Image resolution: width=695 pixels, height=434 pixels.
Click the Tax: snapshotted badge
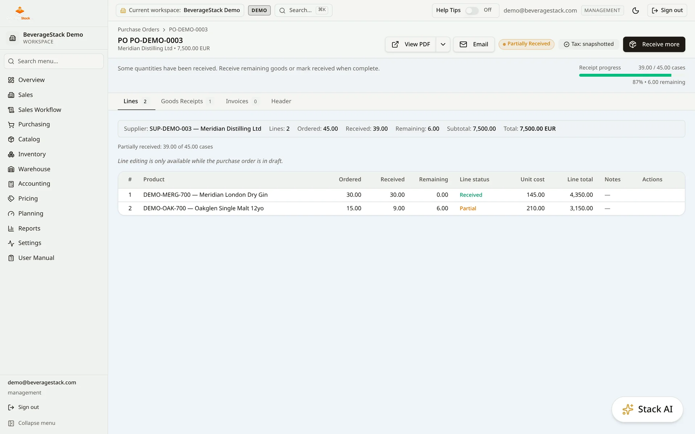point(589,44)
